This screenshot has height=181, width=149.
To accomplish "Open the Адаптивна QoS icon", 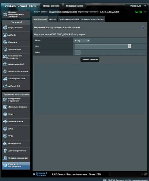I will click(5, 64).
